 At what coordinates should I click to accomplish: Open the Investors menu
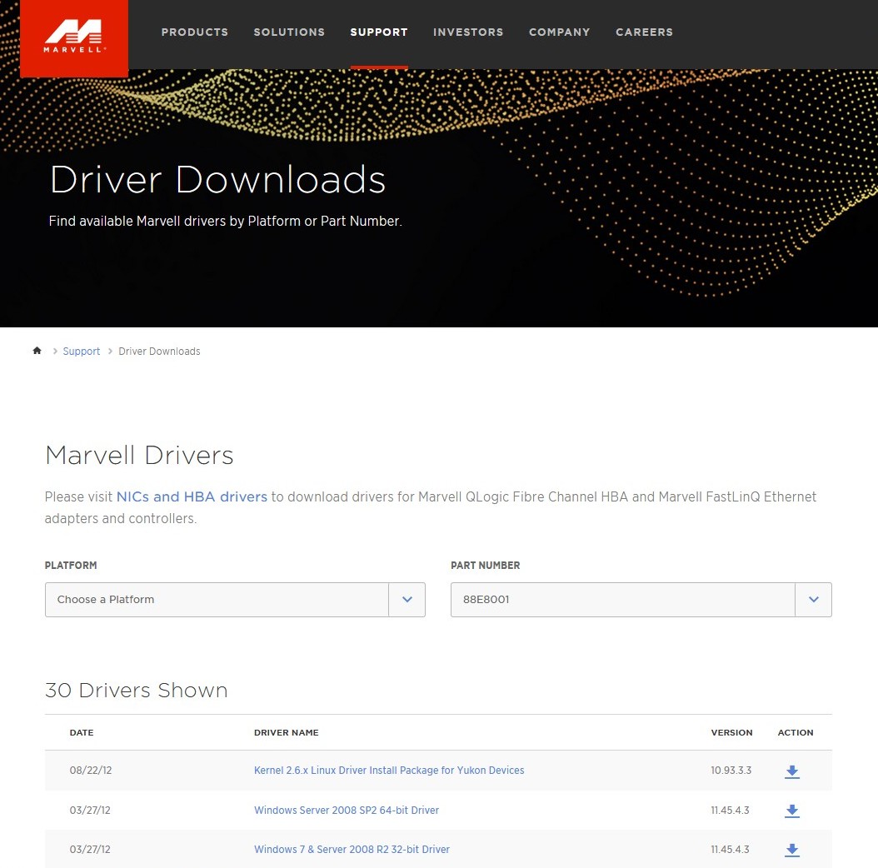(x=468, y=32)
